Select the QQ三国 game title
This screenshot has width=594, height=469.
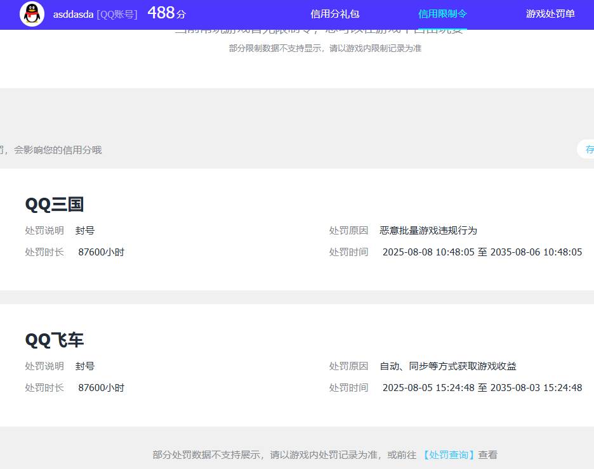pyautogui.click(x=54, y=204)
